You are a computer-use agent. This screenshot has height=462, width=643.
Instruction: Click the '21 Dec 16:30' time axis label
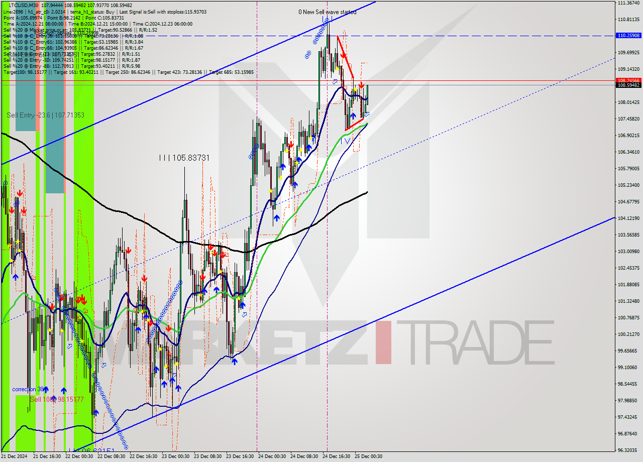click(47, 456)
